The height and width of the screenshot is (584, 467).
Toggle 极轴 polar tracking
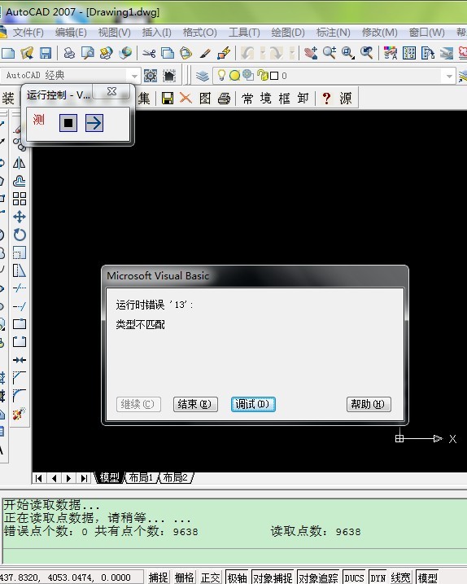(237, 577)
